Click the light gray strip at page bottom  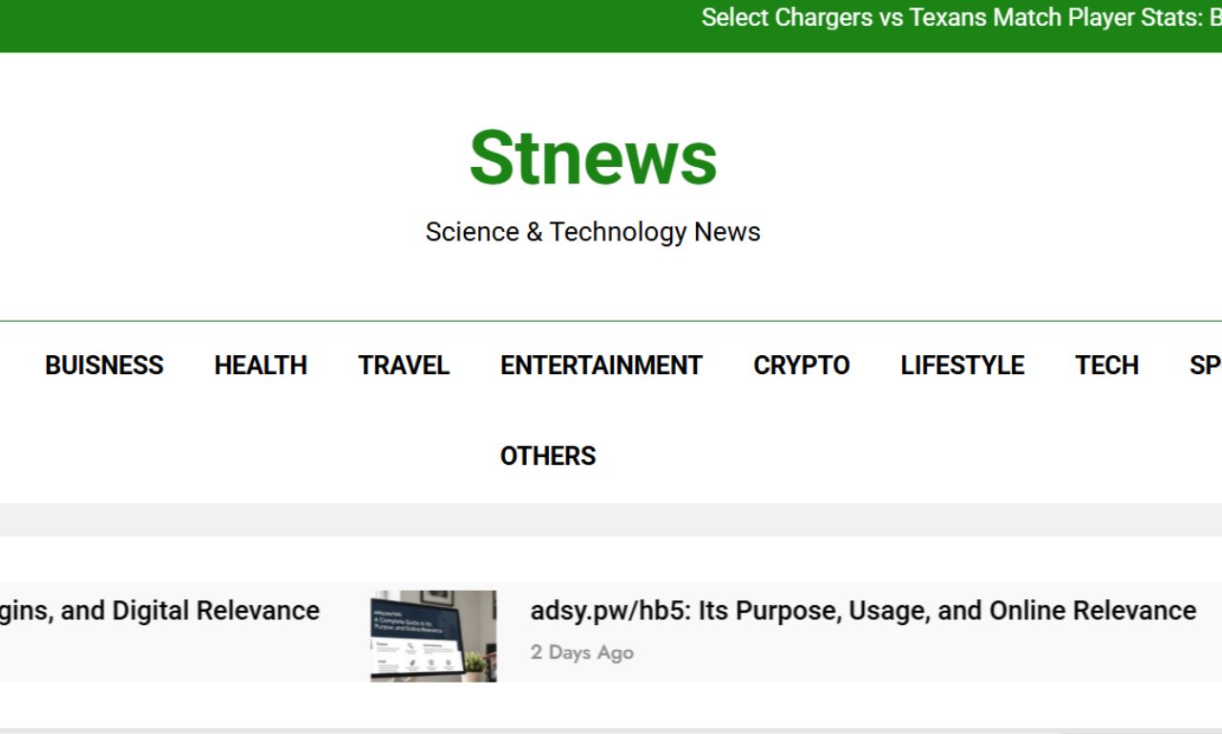pyautogui.click(x=611, y=730)
